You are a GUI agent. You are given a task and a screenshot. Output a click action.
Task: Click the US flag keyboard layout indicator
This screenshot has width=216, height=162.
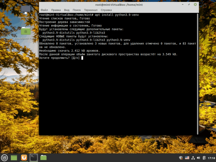point(187,158)
